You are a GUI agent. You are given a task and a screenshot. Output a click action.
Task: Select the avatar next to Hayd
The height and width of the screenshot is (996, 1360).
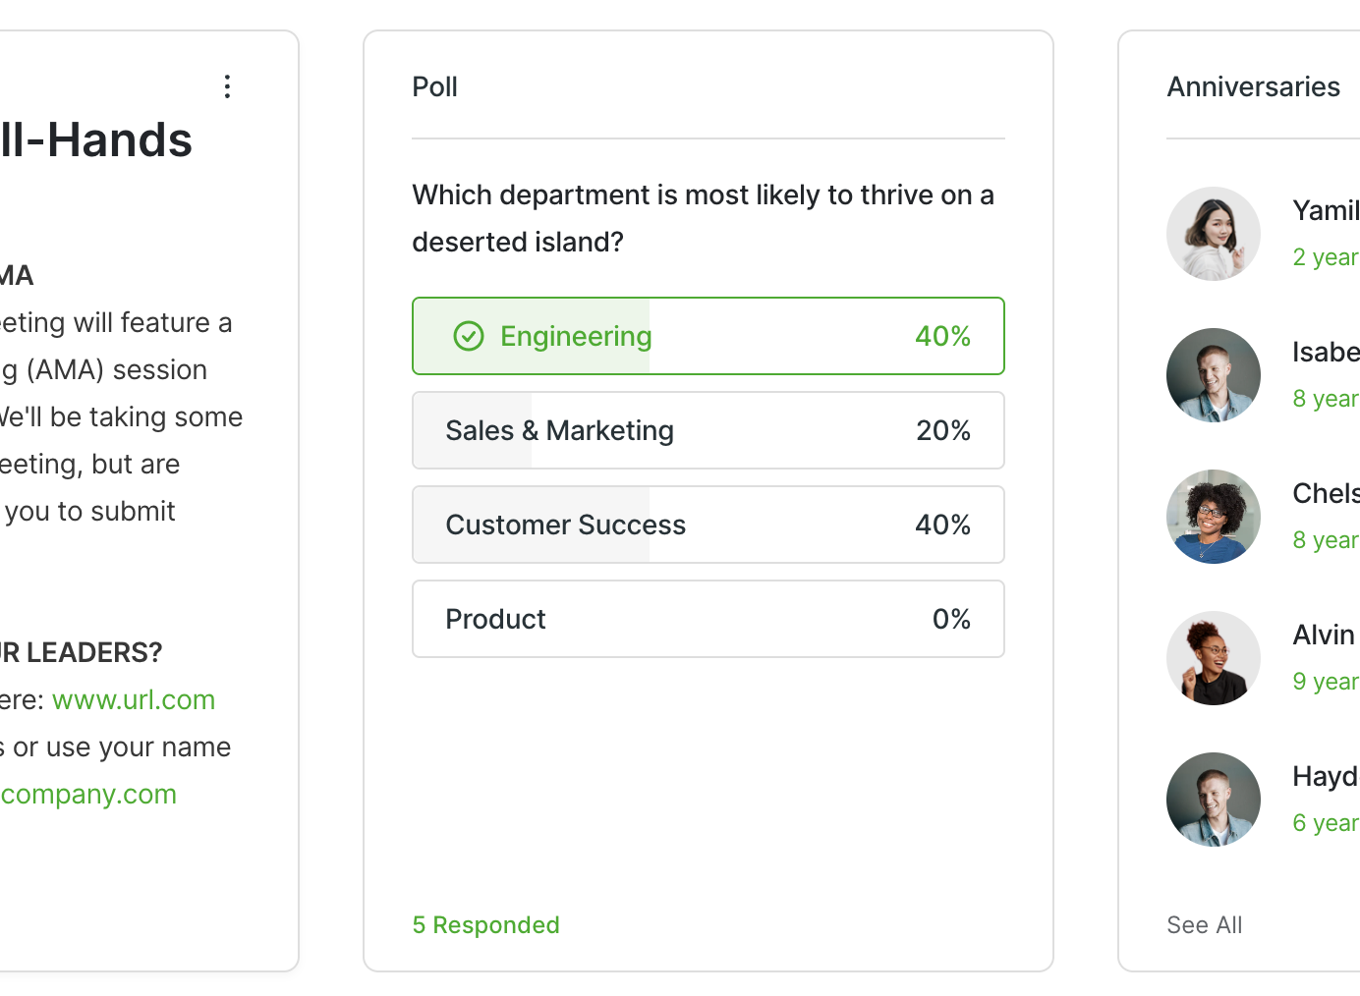coord(1214,800)
